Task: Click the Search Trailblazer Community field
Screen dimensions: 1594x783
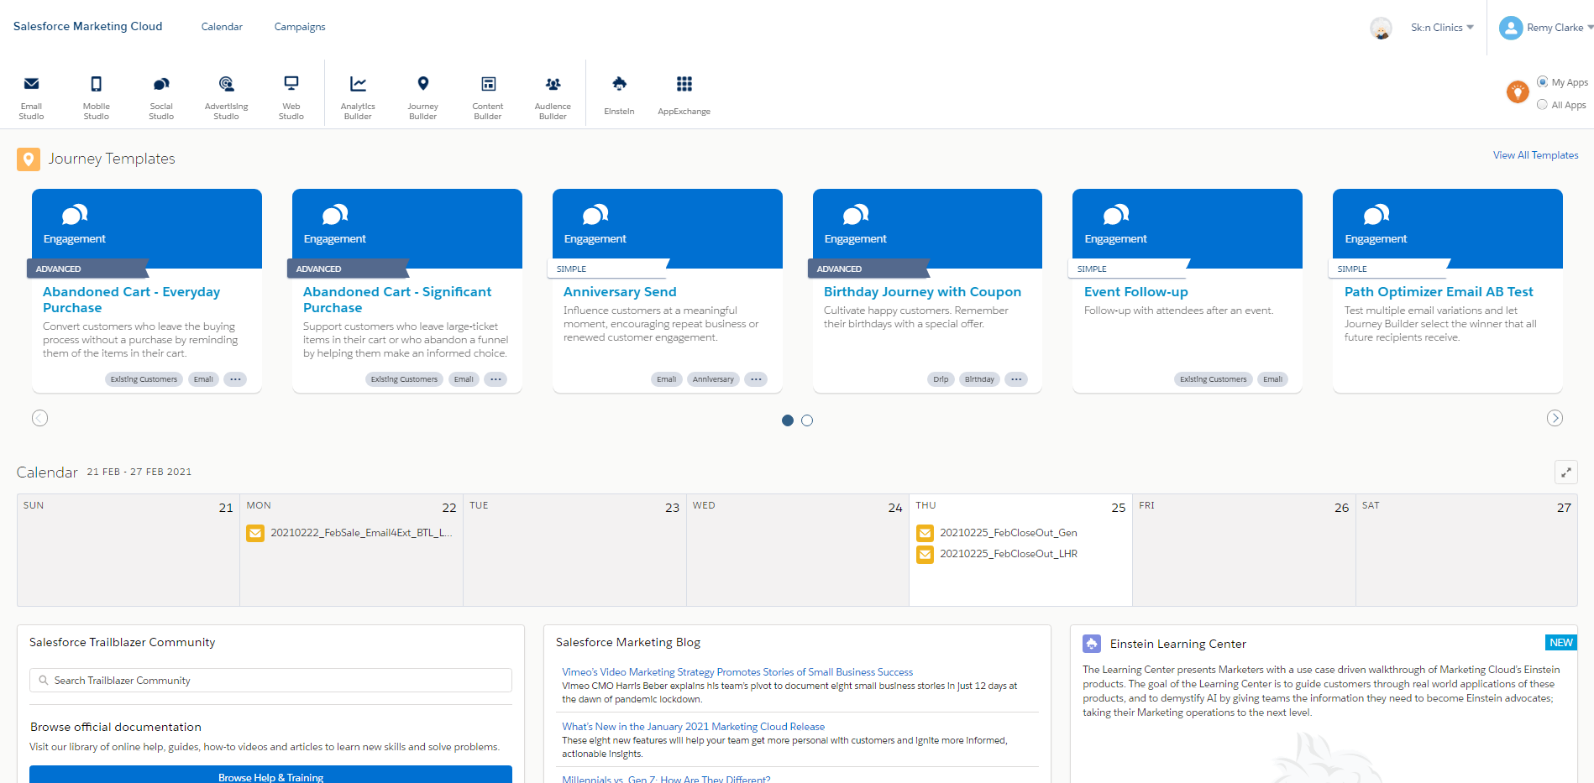Action: (270, 681)
